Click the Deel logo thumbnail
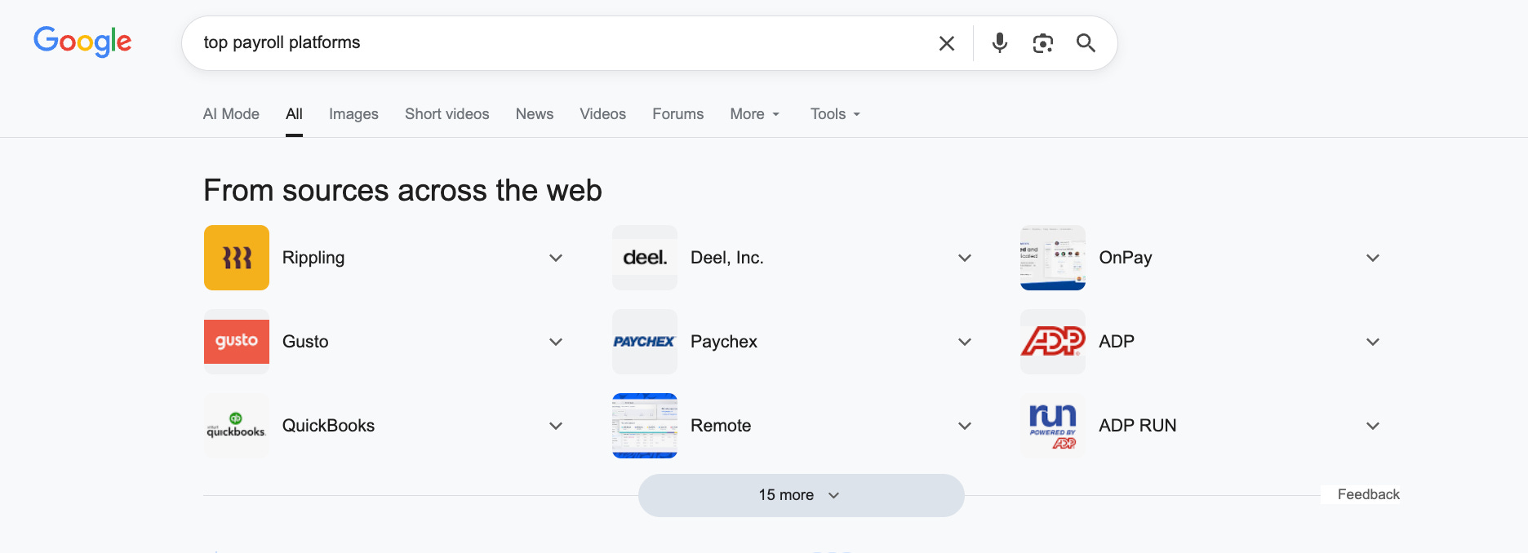 [645, 258]
